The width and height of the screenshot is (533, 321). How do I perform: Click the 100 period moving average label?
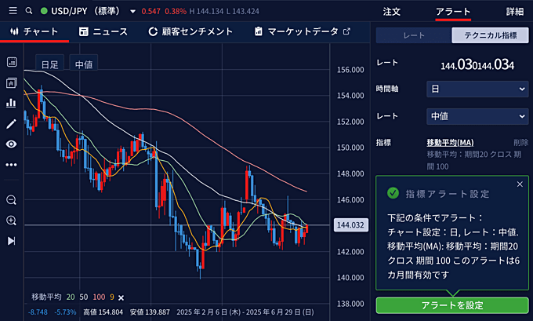click(x=99, y=297)
